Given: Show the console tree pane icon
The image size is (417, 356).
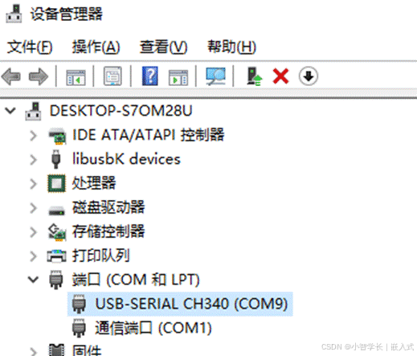Looking at the screenshot, I should (x=76, y=78).
